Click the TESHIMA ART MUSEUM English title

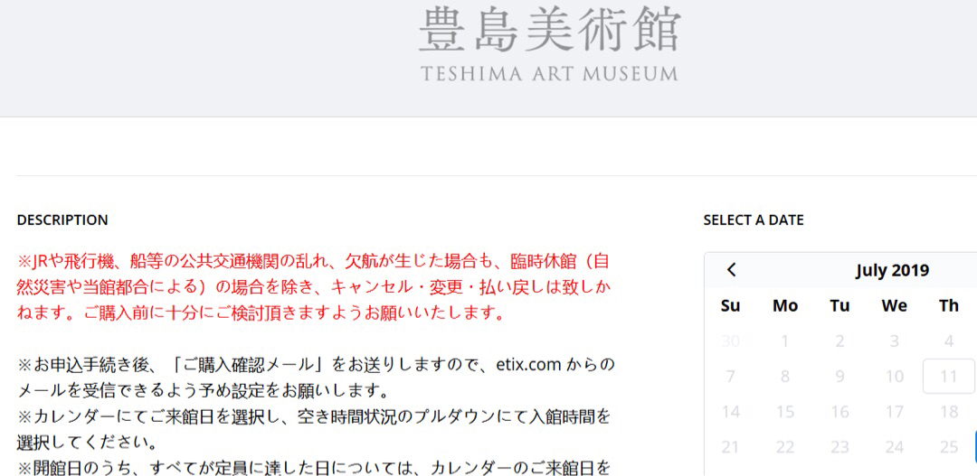[548, 74]
